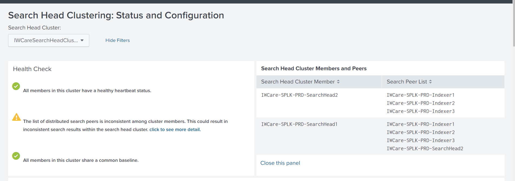Screen dimensions: 515x181
Task: Open the Search Head Cluster dropdown
Action: click(49, 41)
